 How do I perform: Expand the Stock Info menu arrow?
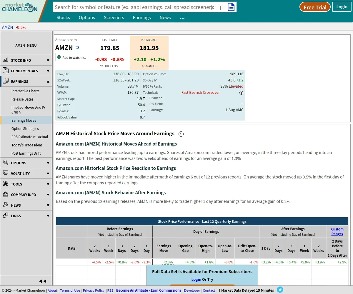tap(48, 61)
